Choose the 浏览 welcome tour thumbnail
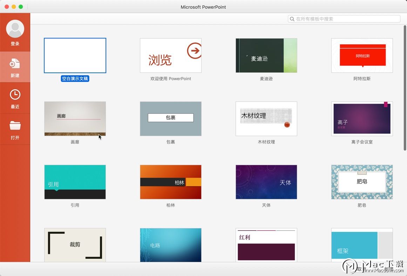 [170, 55]
